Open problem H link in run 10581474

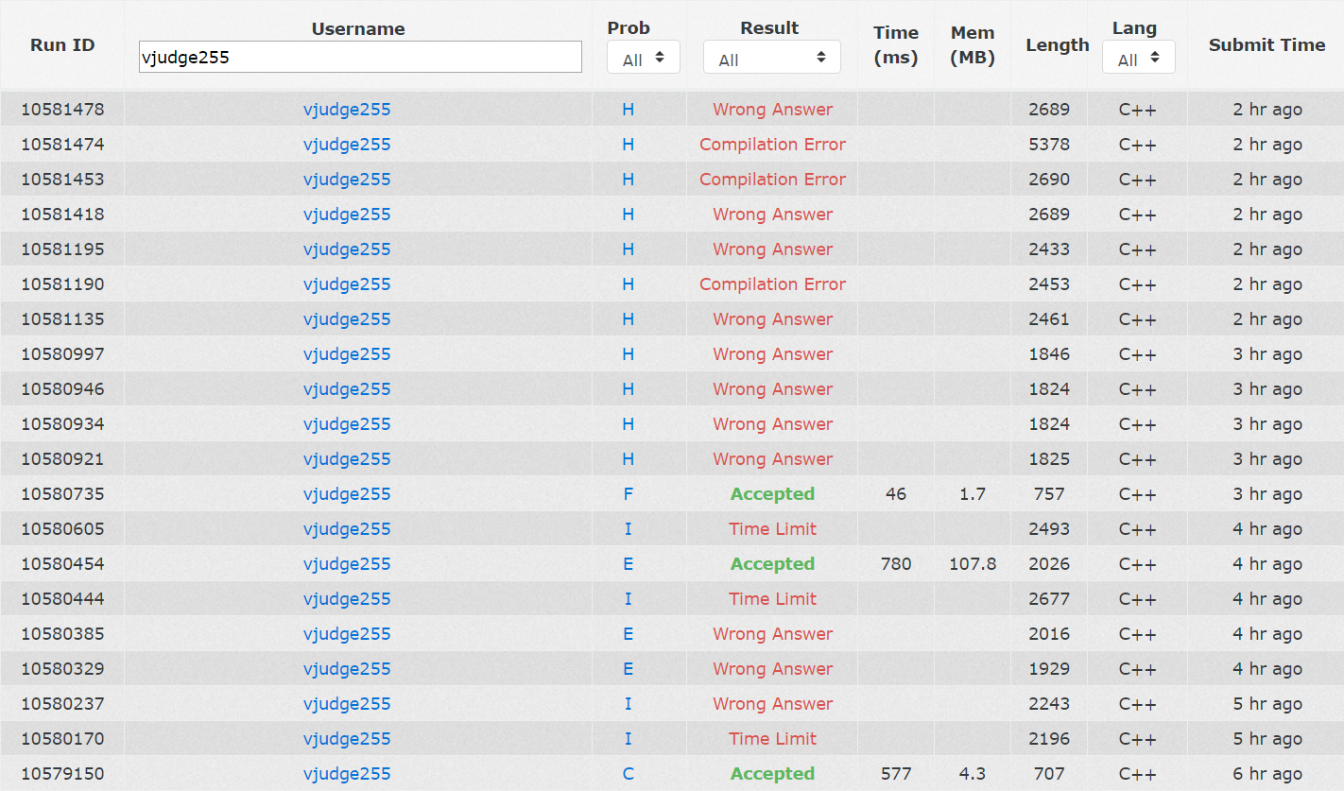pyautogui.click(x=628, y=145)
